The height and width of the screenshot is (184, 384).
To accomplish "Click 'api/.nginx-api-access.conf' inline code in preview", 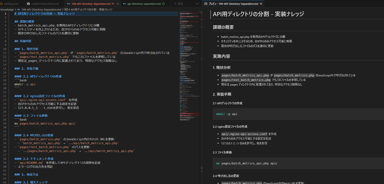I will (x=244, y=134).
